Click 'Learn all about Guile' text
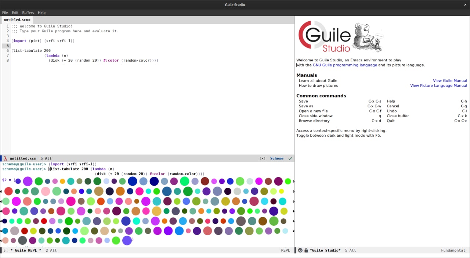The width and height of the screenshot is (470, 258). pos(318,80)
